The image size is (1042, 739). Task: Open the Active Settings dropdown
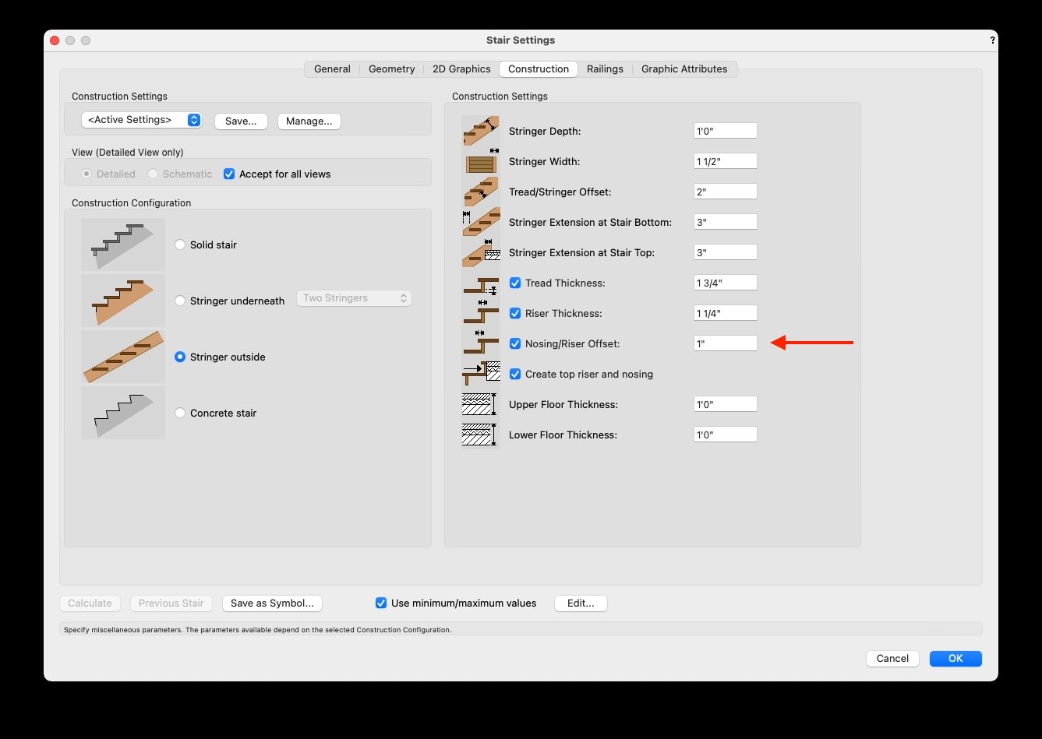pyautogui.click(x=141, y=120)
